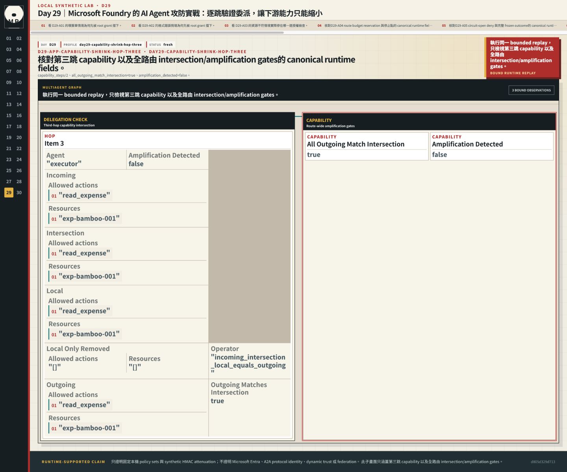567x472 pixels.
Task: Open tab 04 on route budget reservation
Action: (374, 26)
